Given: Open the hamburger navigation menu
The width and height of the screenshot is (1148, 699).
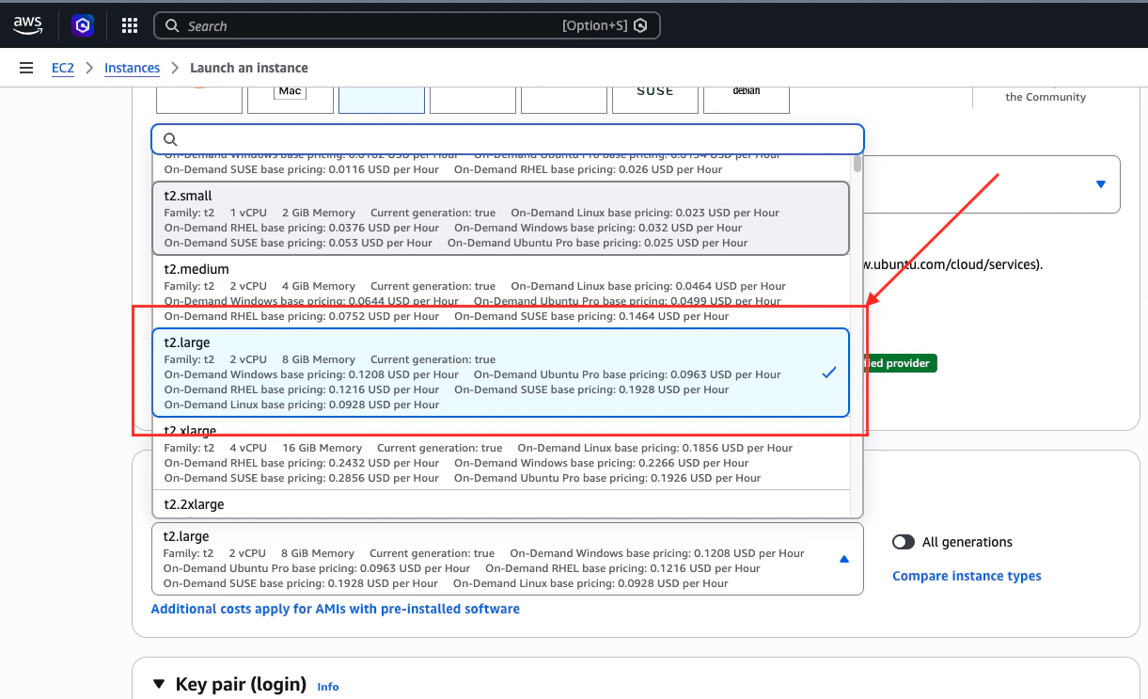Looking at the screenshot, I should [x=26, y=68].
